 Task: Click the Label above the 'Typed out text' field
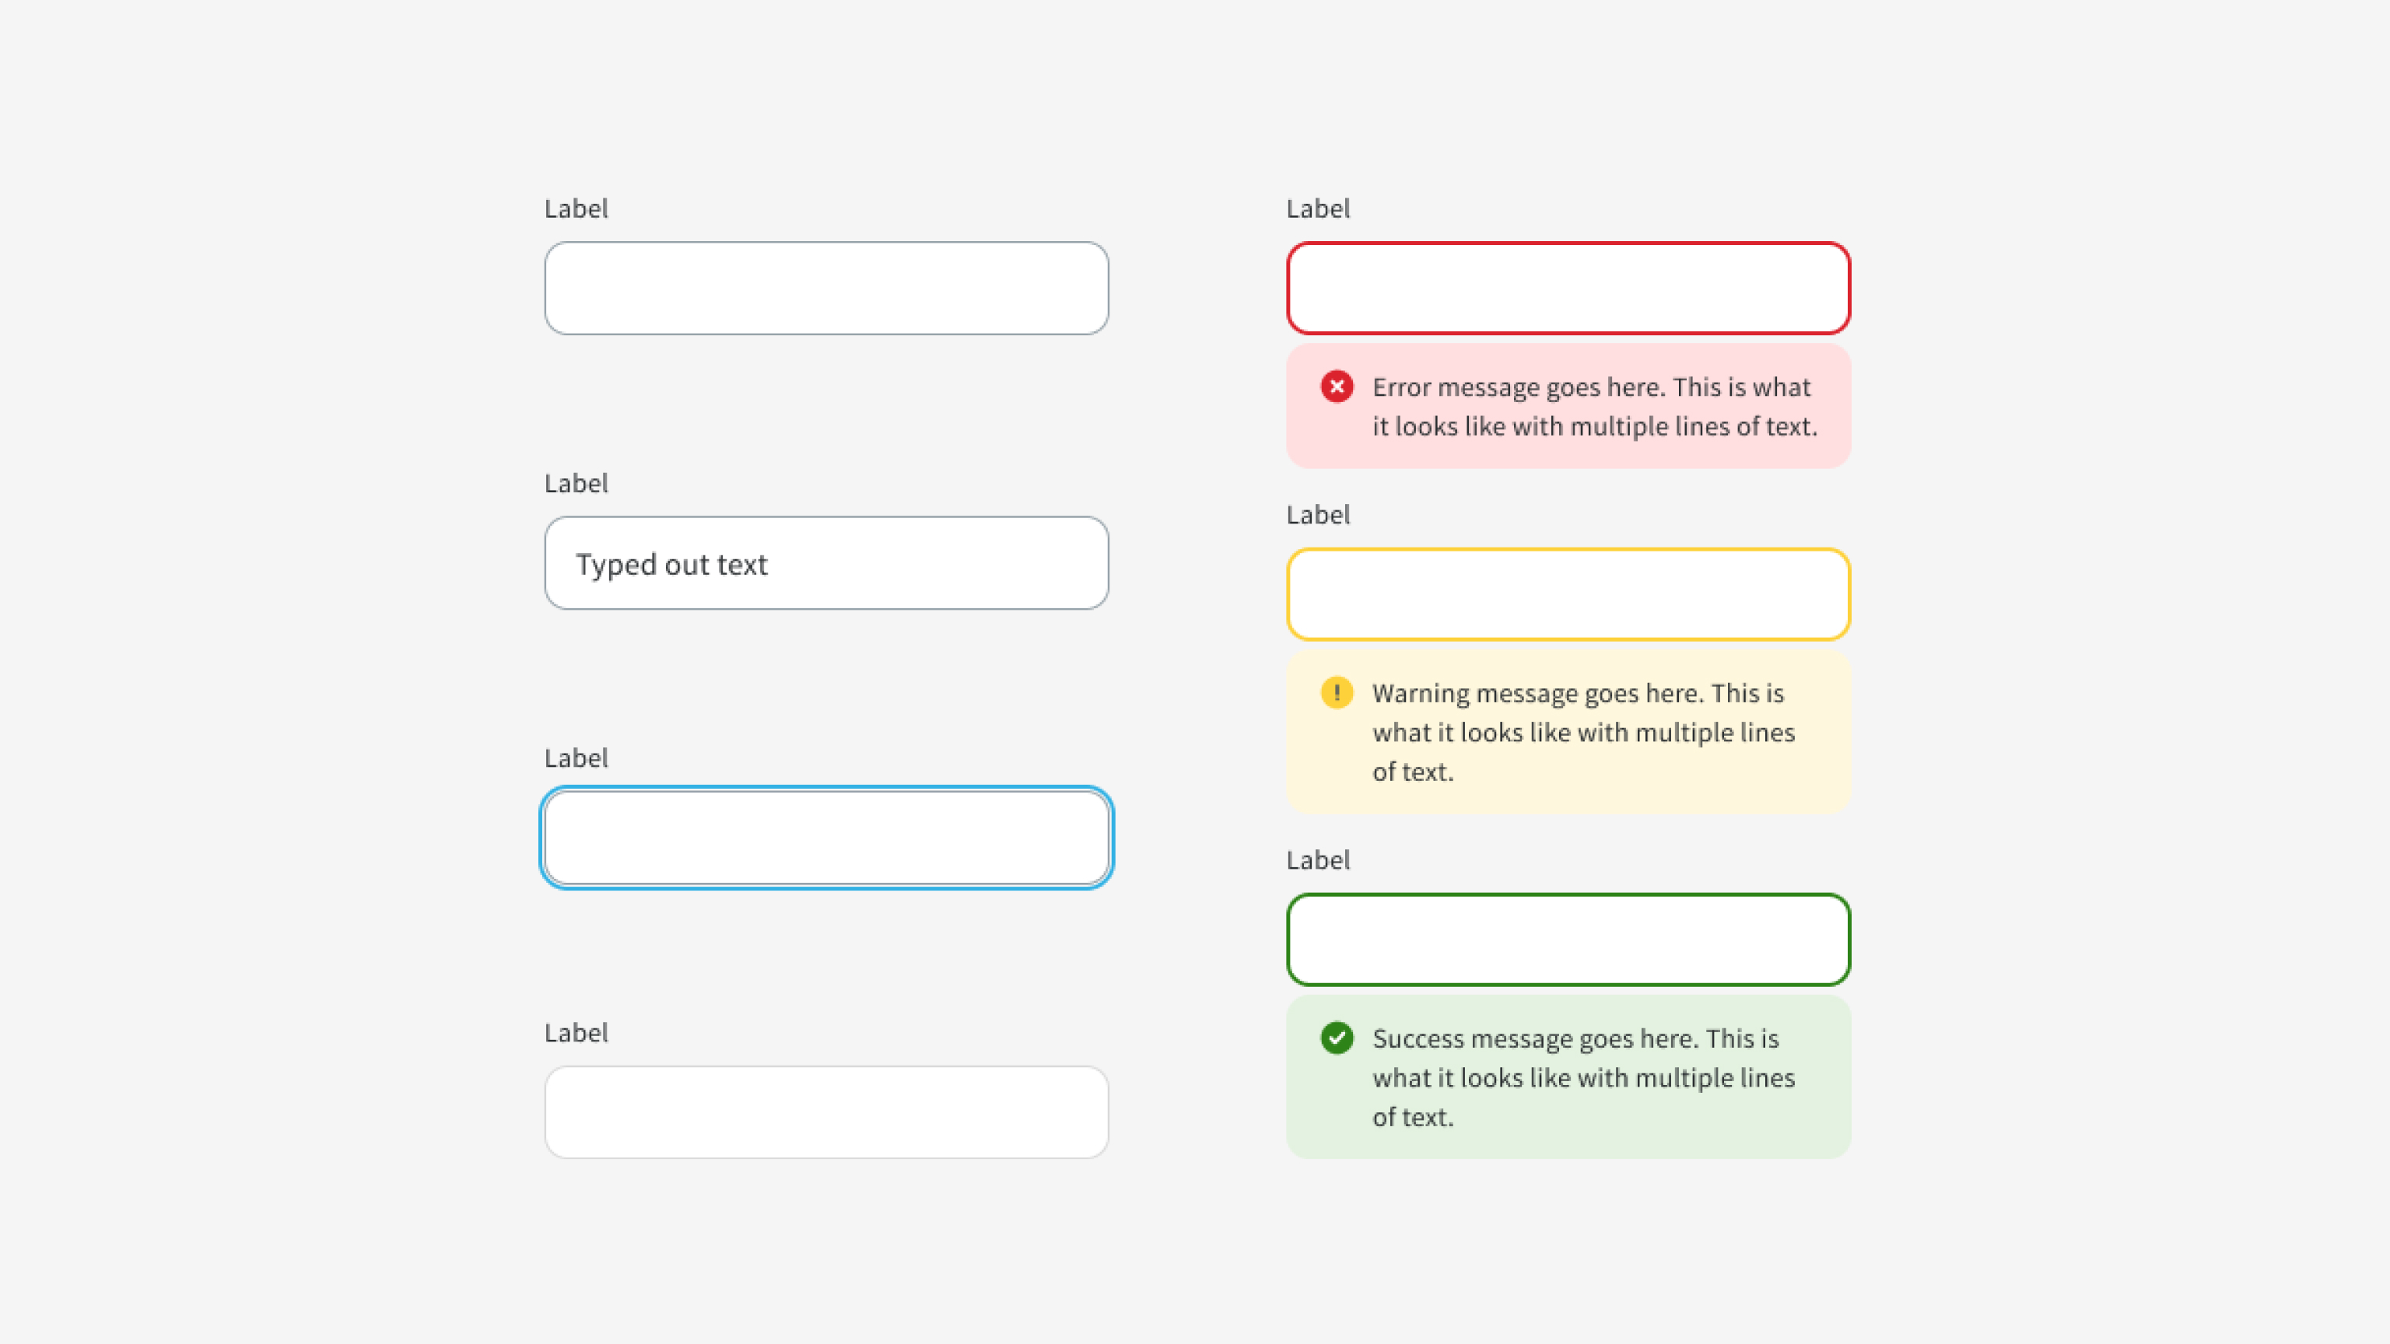pyautogui.click(x=576, y=483)
